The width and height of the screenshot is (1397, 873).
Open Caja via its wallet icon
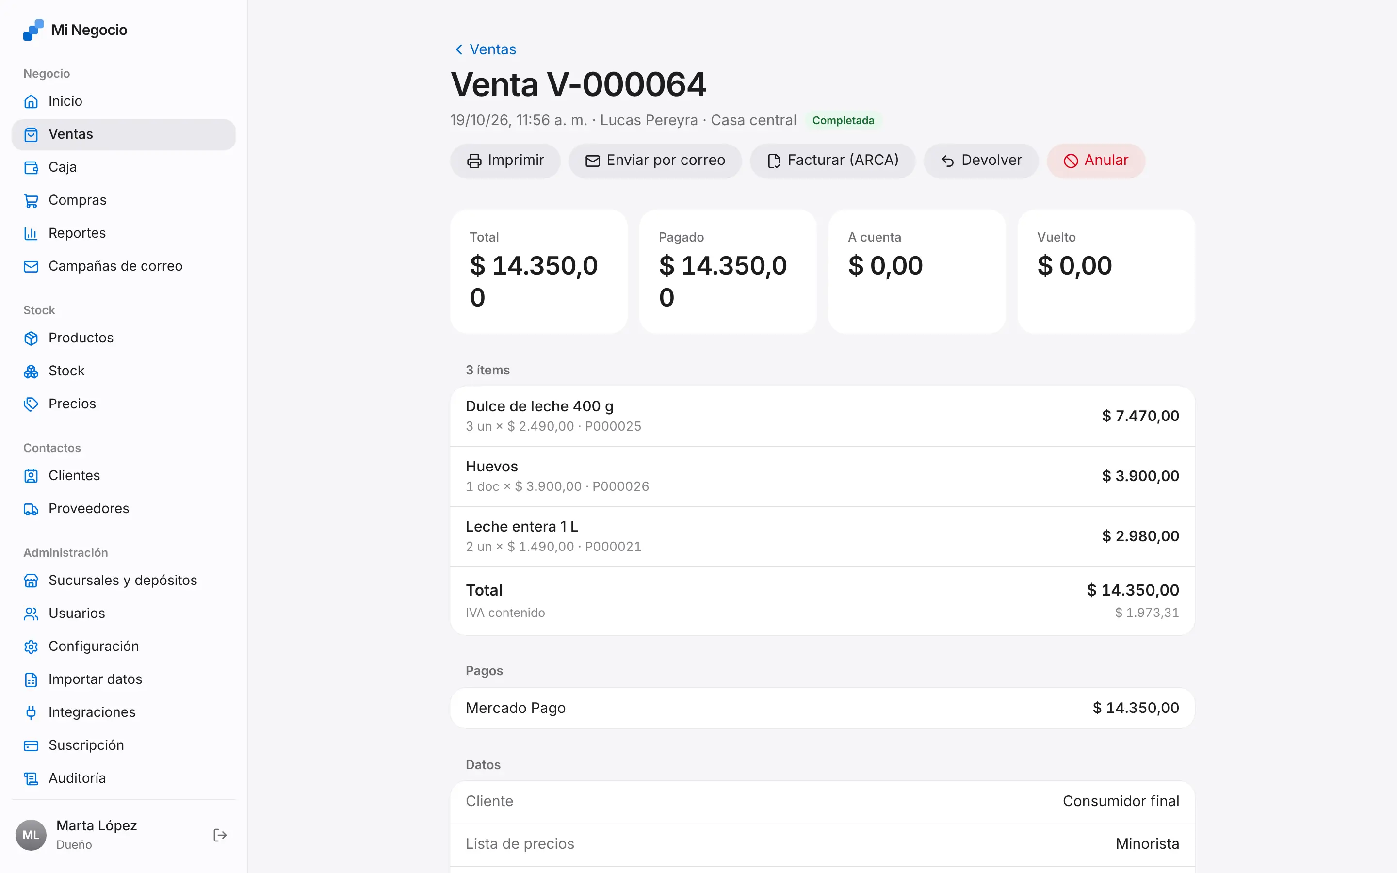coord(31,167)
